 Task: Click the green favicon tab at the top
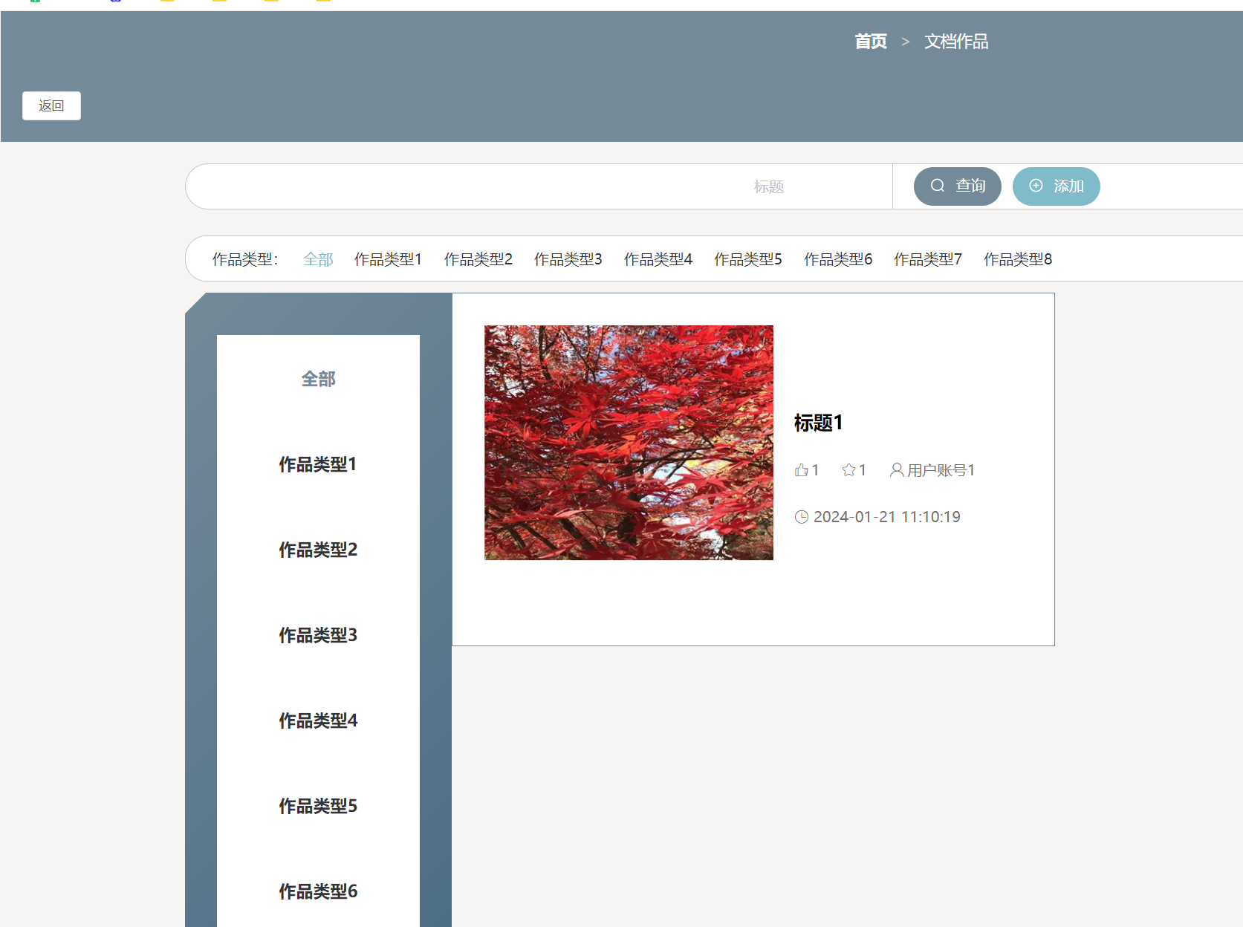coord(35,1)
